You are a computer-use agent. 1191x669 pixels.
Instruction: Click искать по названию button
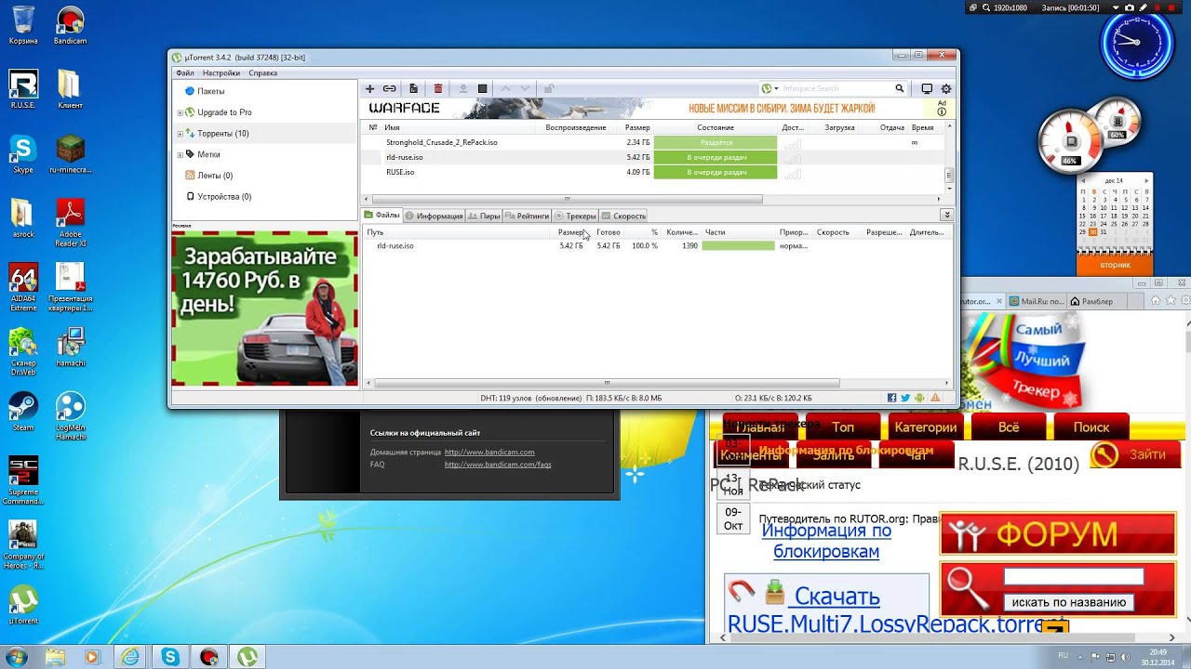(1069, 602)
